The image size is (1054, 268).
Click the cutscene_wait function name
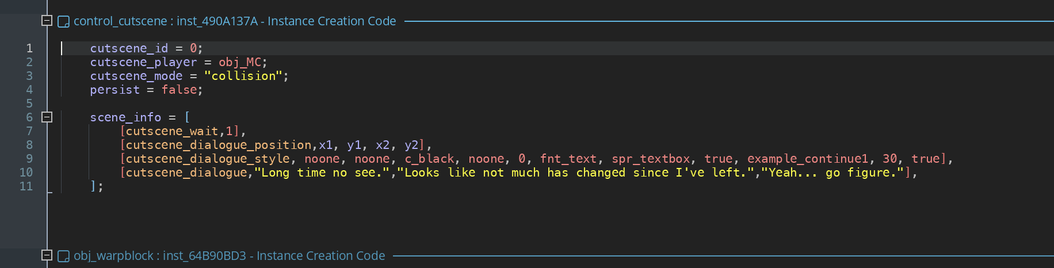click(x=172, y=131)
